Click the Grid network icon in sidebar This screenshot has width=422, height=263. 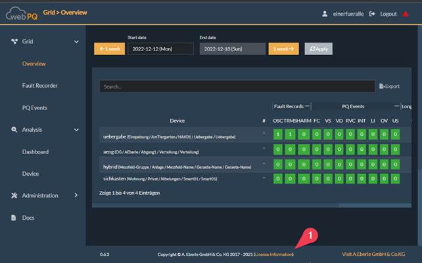[x=14, y=42]
